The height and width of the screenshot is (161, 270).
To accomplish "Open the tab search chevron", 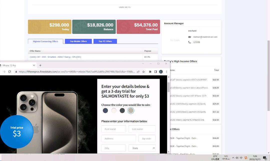I will [143, 64].
